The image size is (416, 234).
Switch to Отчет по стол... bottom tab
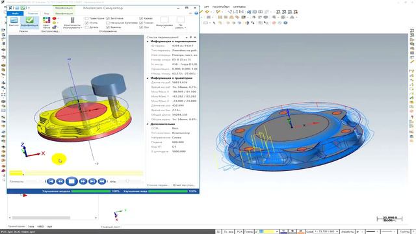pos(184,185)
